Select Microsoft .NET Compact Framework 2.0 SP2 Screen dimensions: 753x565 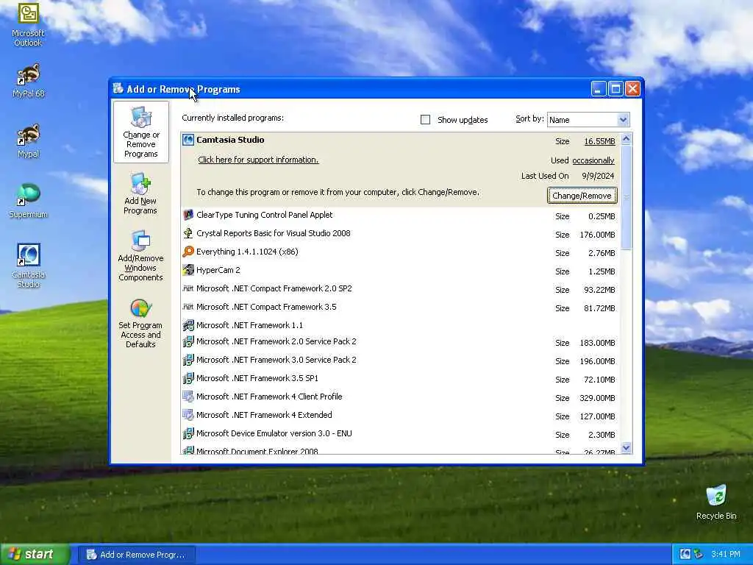pyautogui.click(x=401, y=288)
